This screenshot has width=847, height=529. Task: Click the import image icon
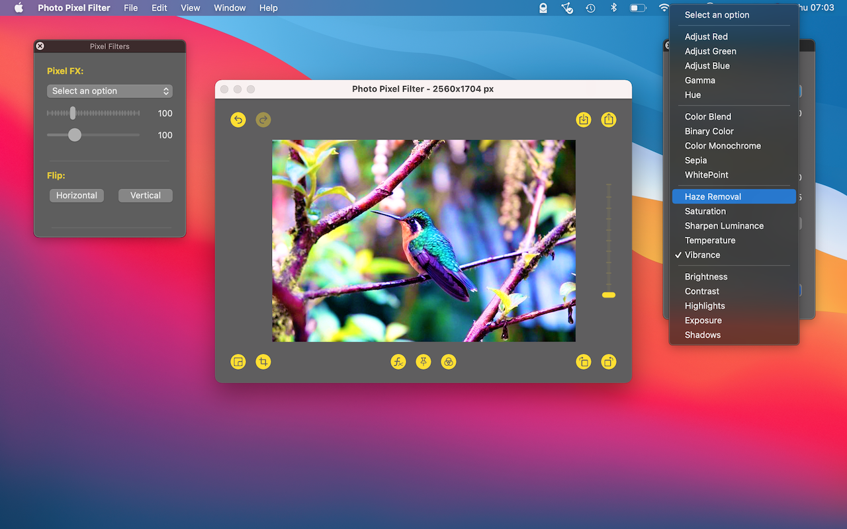click(x=583, y=120)
